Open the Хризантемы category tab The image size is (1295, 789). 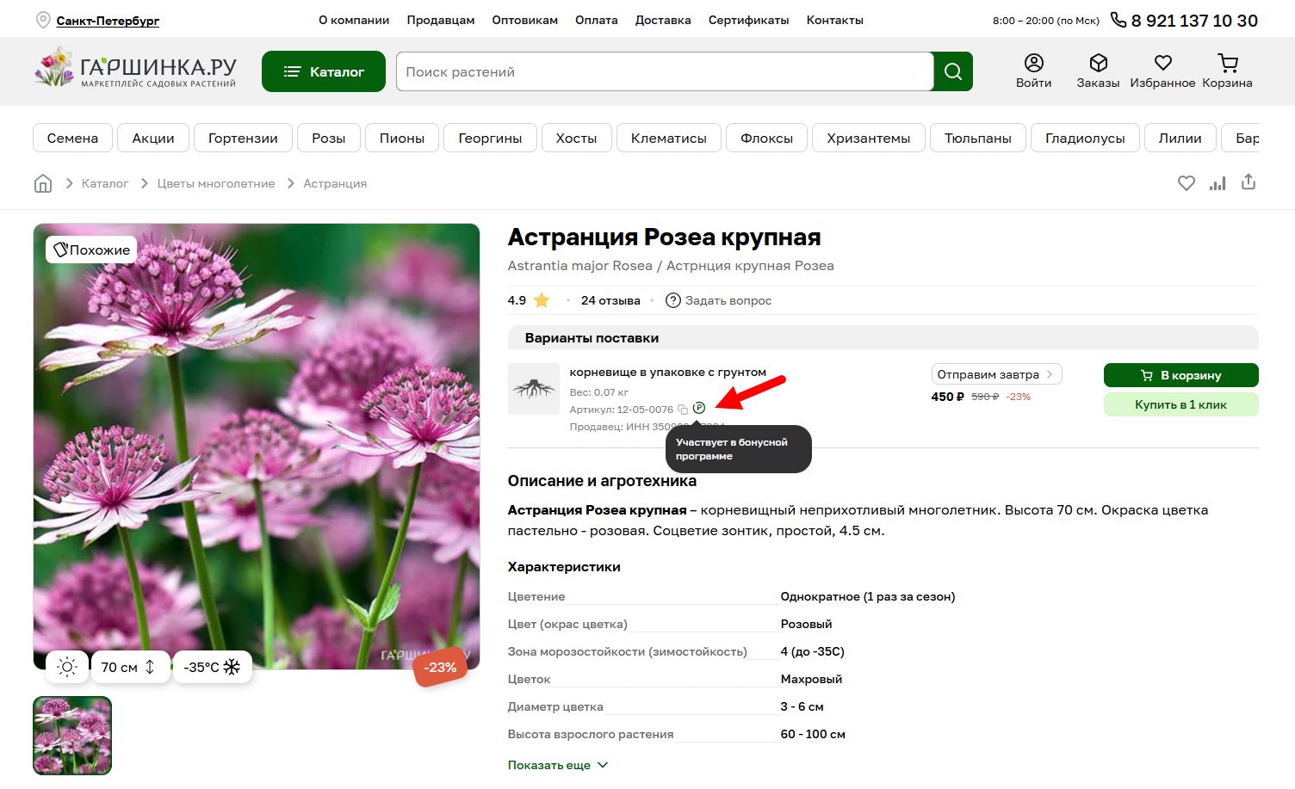[868, 137]
